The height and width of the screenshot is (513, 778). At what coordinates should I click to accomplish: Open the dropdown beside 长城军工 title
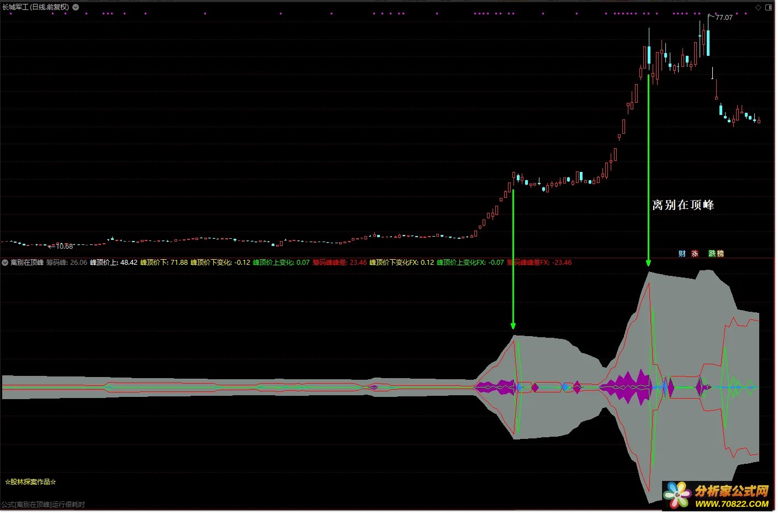click(x=76, y=7)
